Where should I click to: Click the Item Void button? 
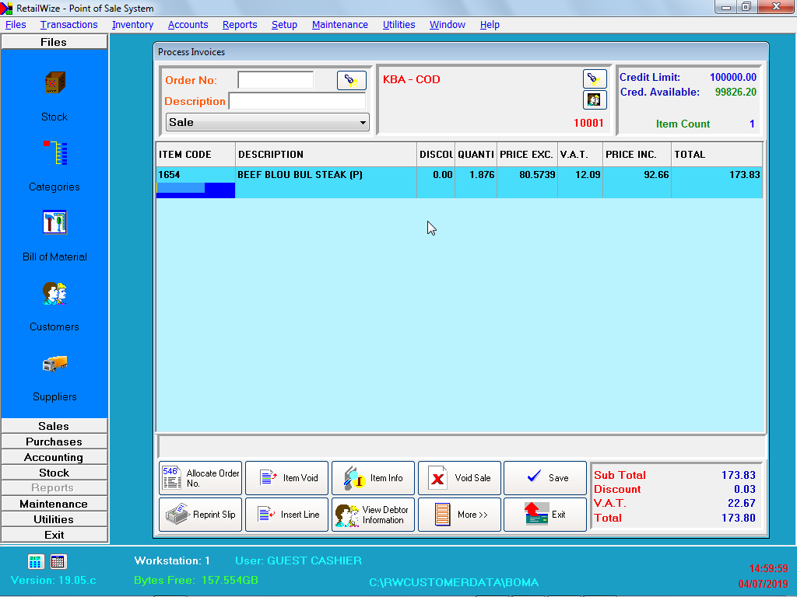tap(286, 478)
